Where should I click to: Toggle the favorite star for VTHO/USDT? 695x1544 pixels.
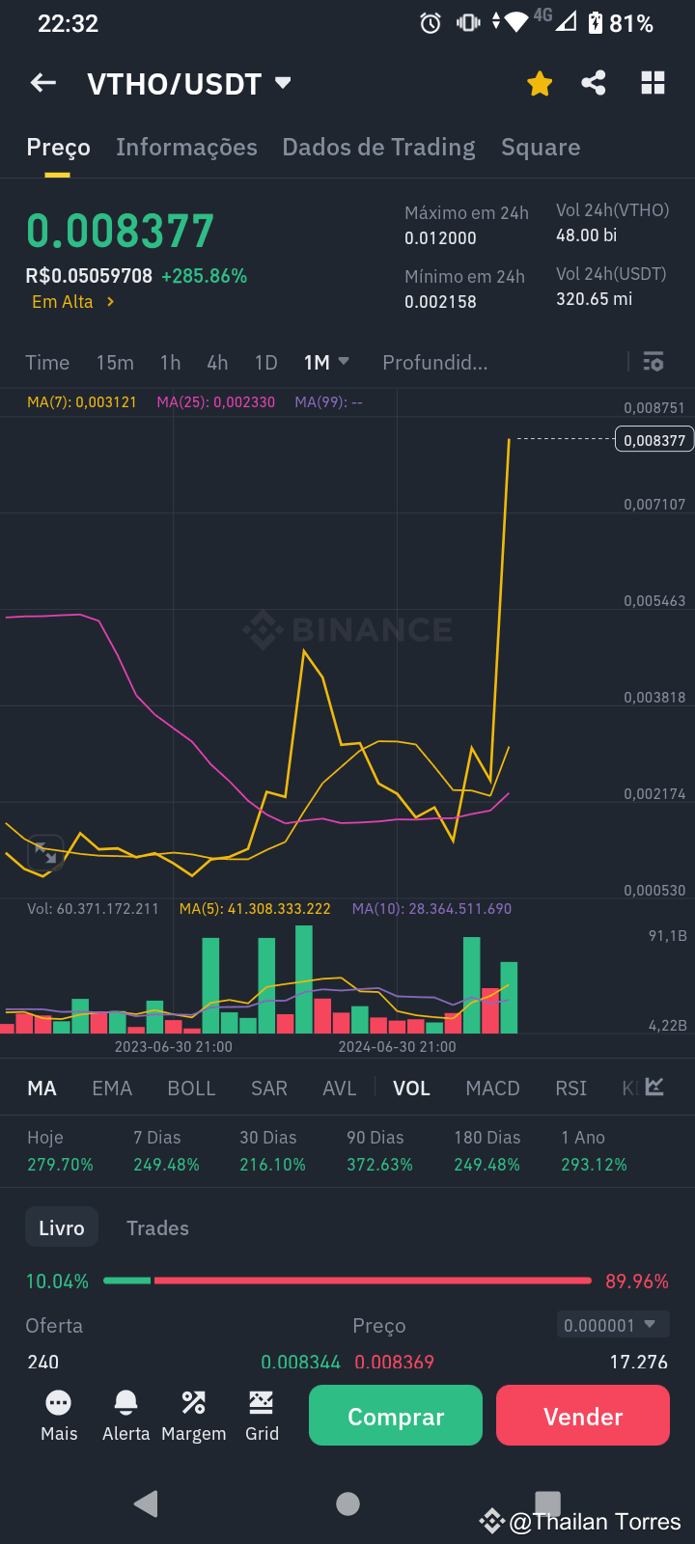(540, 84)
